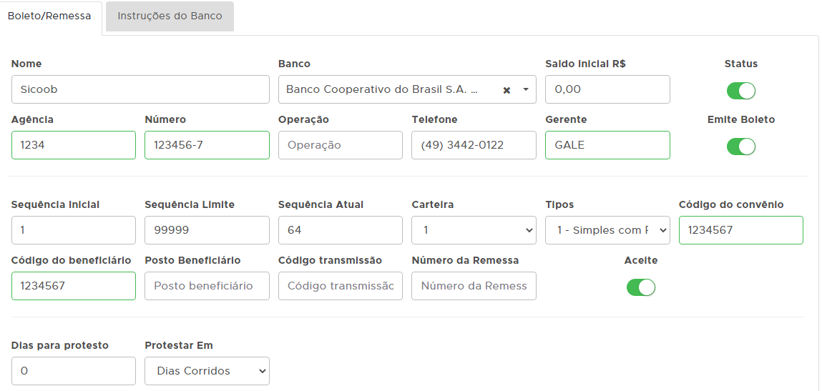The width and height of the screenshot is (822, 391).
Task: Expand the Protestar Em dropdown
Action: pyautogui.click(x=207, y=371)
